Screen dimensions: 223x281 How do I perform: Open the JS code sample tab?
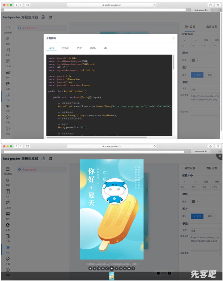[105, 48]
